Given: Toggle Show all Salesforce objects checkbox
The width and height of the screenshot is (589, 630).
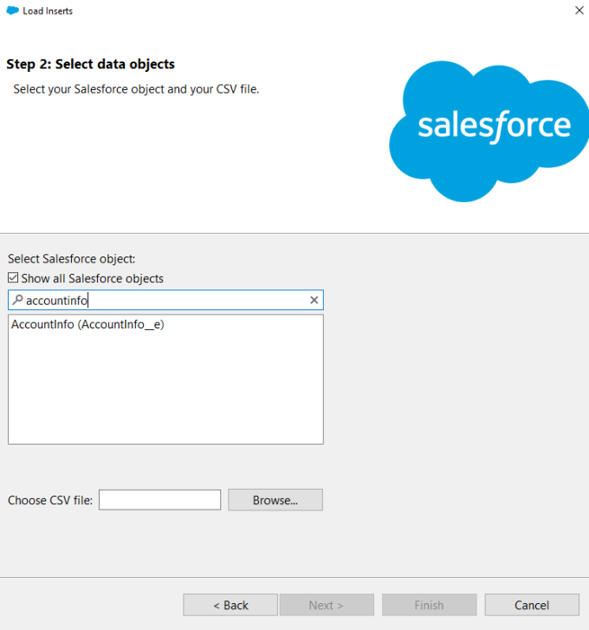Looking at the screenshot, I should click(13, 279).
